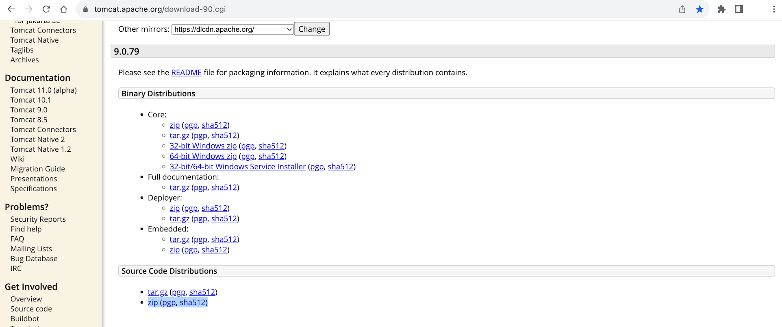Open sha512 for source code zip
782x327 pixels.
click(x=193, y=303)
